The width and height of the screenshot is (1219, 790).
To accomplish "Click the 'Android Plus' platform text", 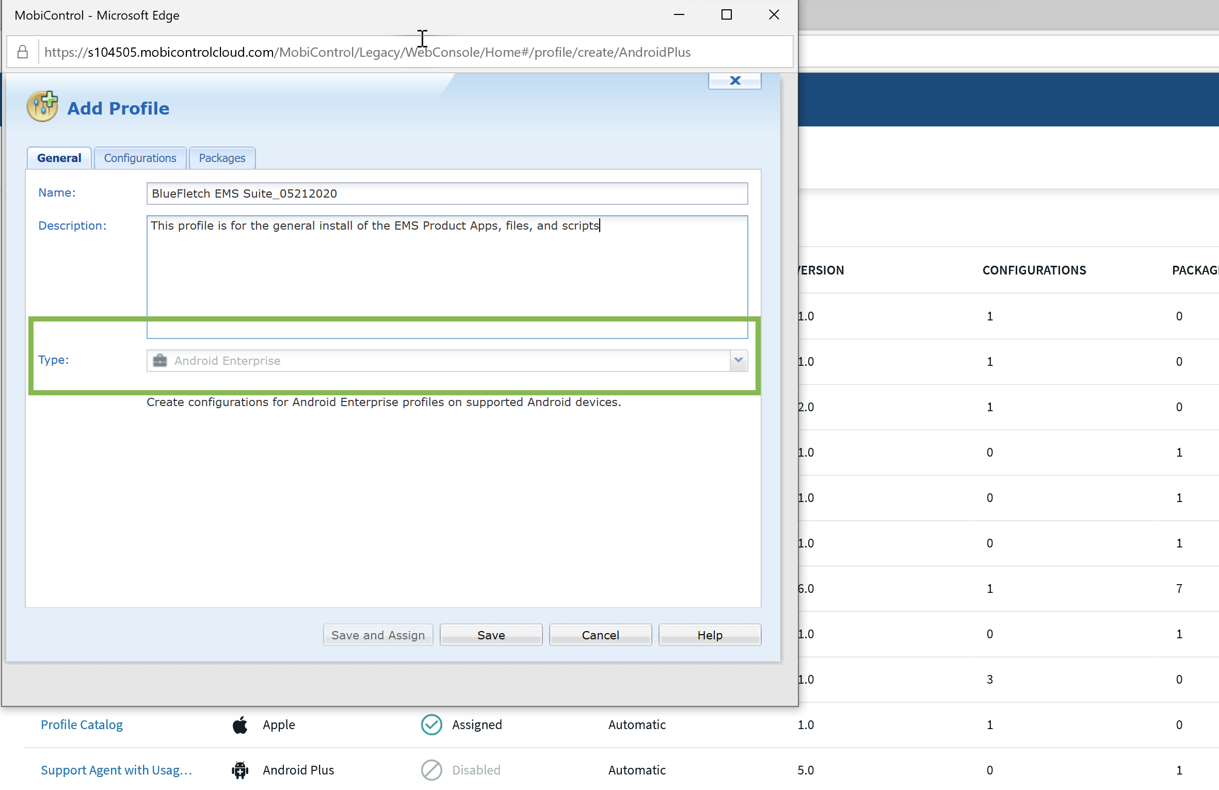I will (x=298, y=770).
